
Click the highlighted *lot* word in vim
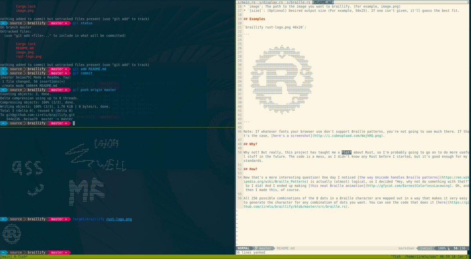click(x=347, y=152)
